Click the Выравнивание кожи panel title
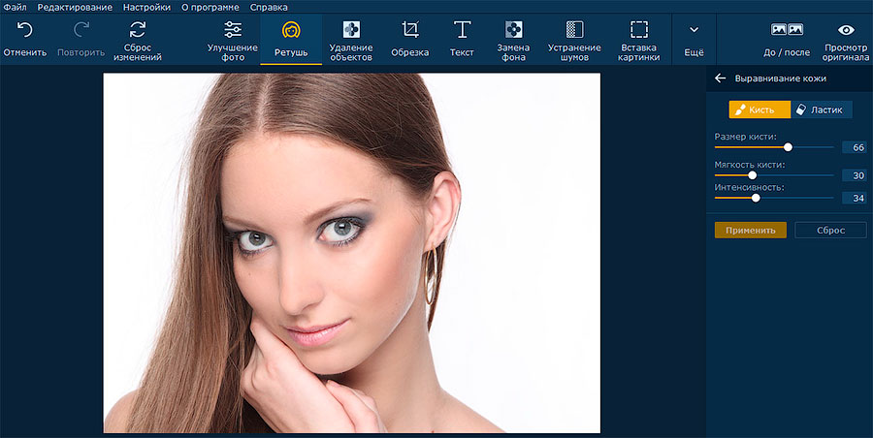The width and height of the screenshot is (873, 438). pyautogui.click(x=780, y=78)
